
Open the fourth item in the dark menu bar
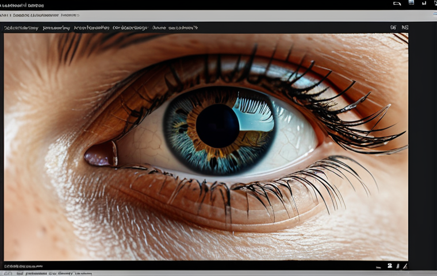[x=131, y=28]
